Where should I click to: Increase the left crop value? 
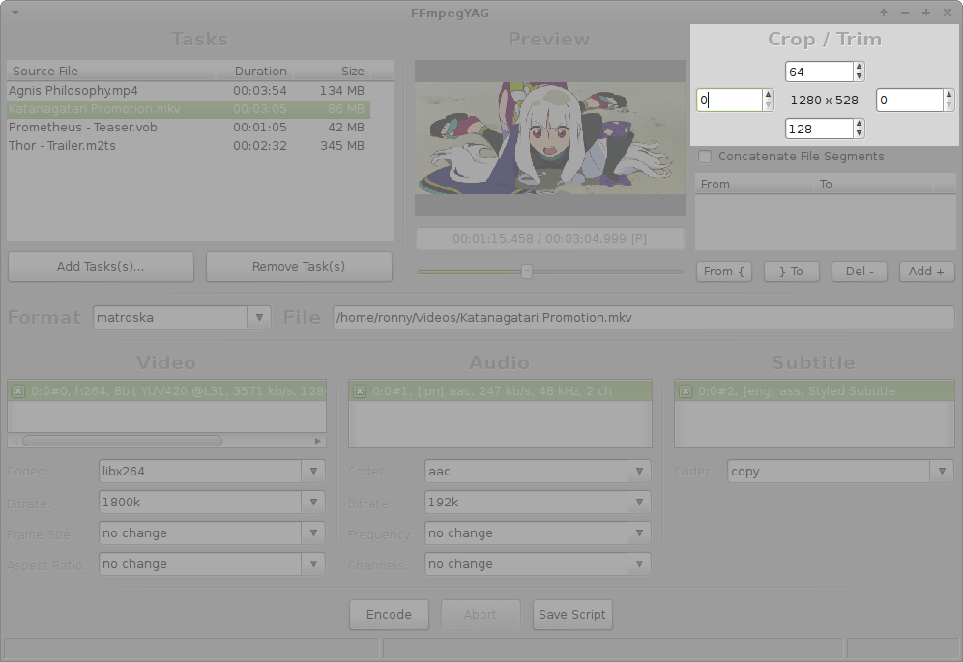point(768,95)
